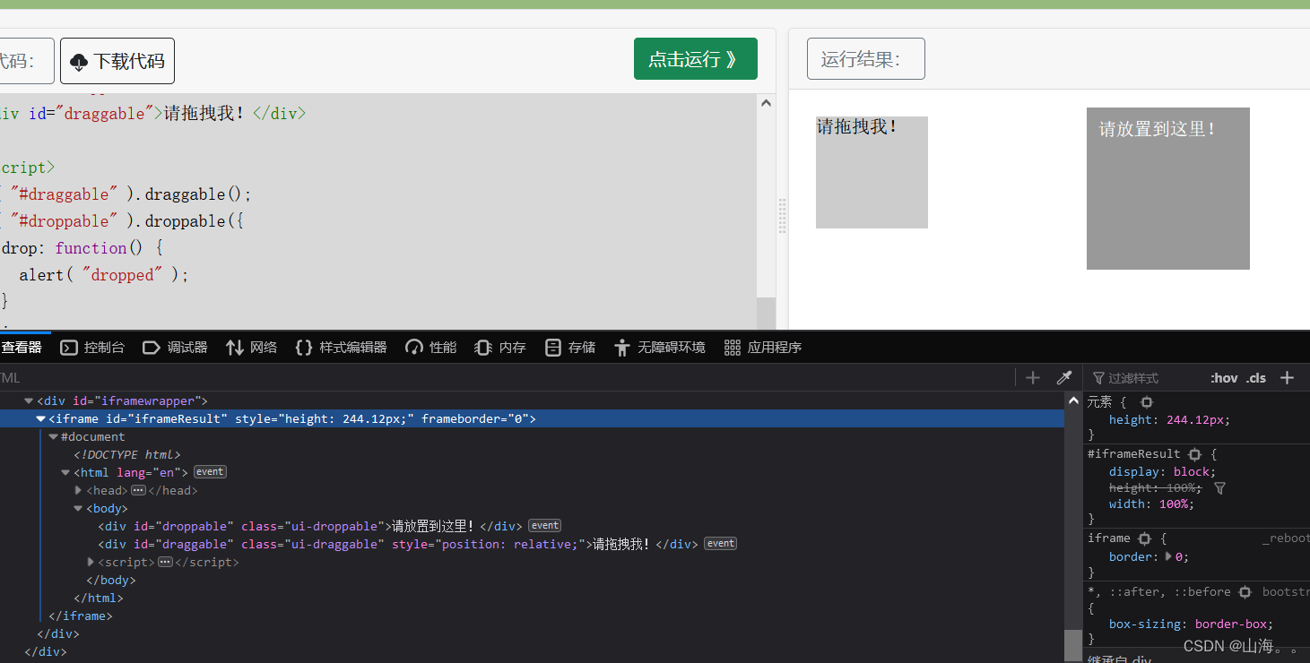1310x663 pixels.
Task: Collapse the iframeResult iframe node
Action: [40, 418]
